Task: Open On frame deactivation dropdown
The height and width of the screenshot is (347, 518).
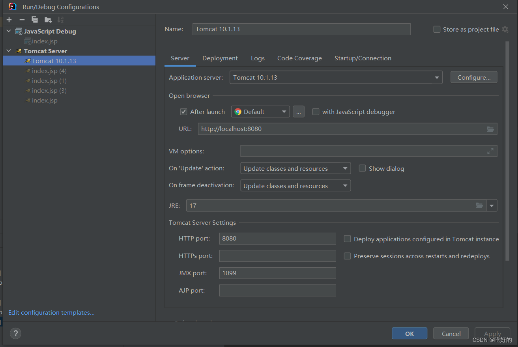Action: tap(295, 186)
